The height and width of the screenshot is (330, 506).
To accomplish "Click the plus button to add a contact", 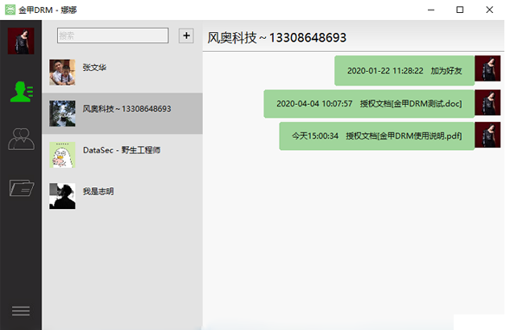I will (185, 36).
